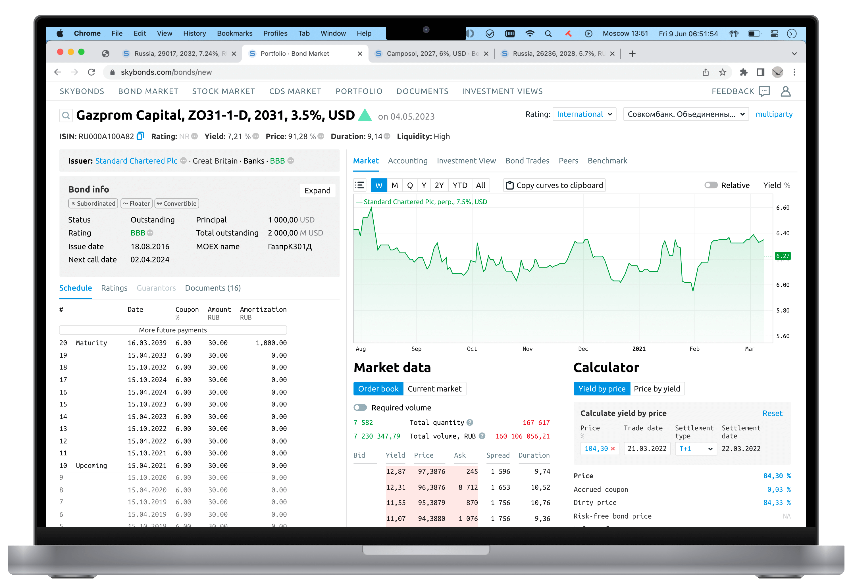Click the Wi-Fi icon in menu bar
The height and width of the screenshot is (584, 853).
[x=530, y=34]
